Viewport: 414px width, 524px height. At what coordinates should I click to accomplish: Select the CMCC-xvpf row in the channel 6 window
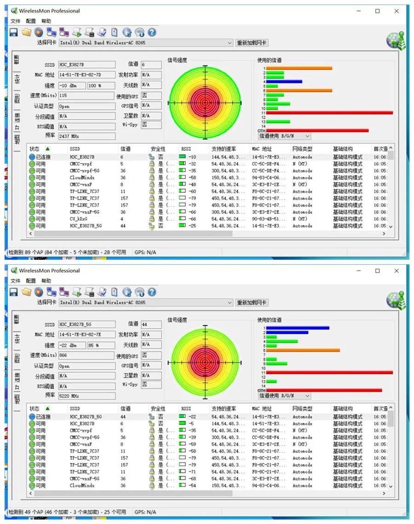coord(207,164)
